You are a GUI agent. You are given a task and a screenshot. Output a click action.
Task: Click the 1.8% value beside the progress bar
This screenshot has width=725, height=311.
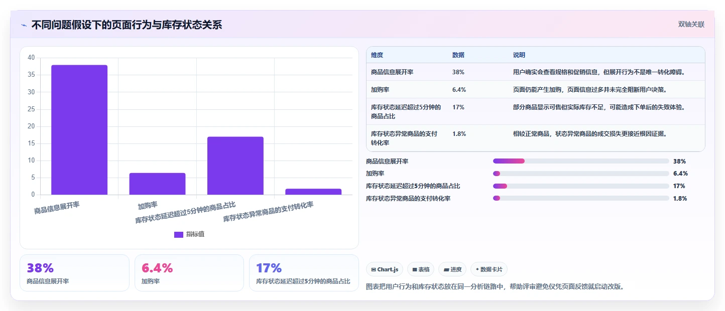680,199
